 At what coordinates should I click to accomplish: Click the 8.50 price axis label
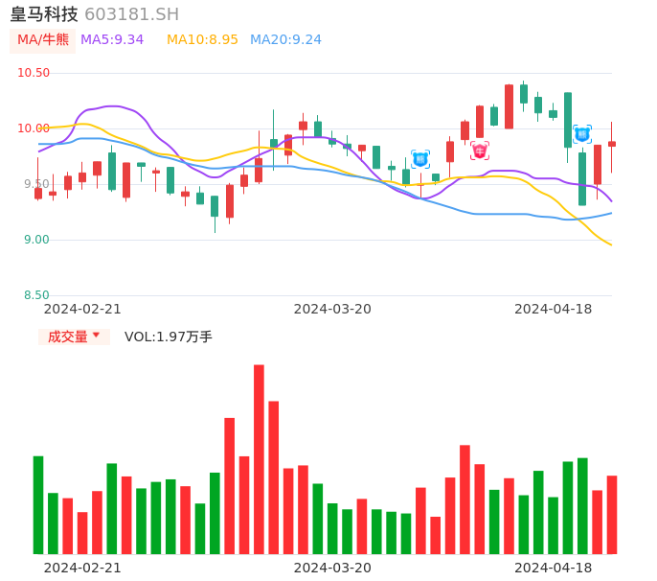[x=36, y=295]
